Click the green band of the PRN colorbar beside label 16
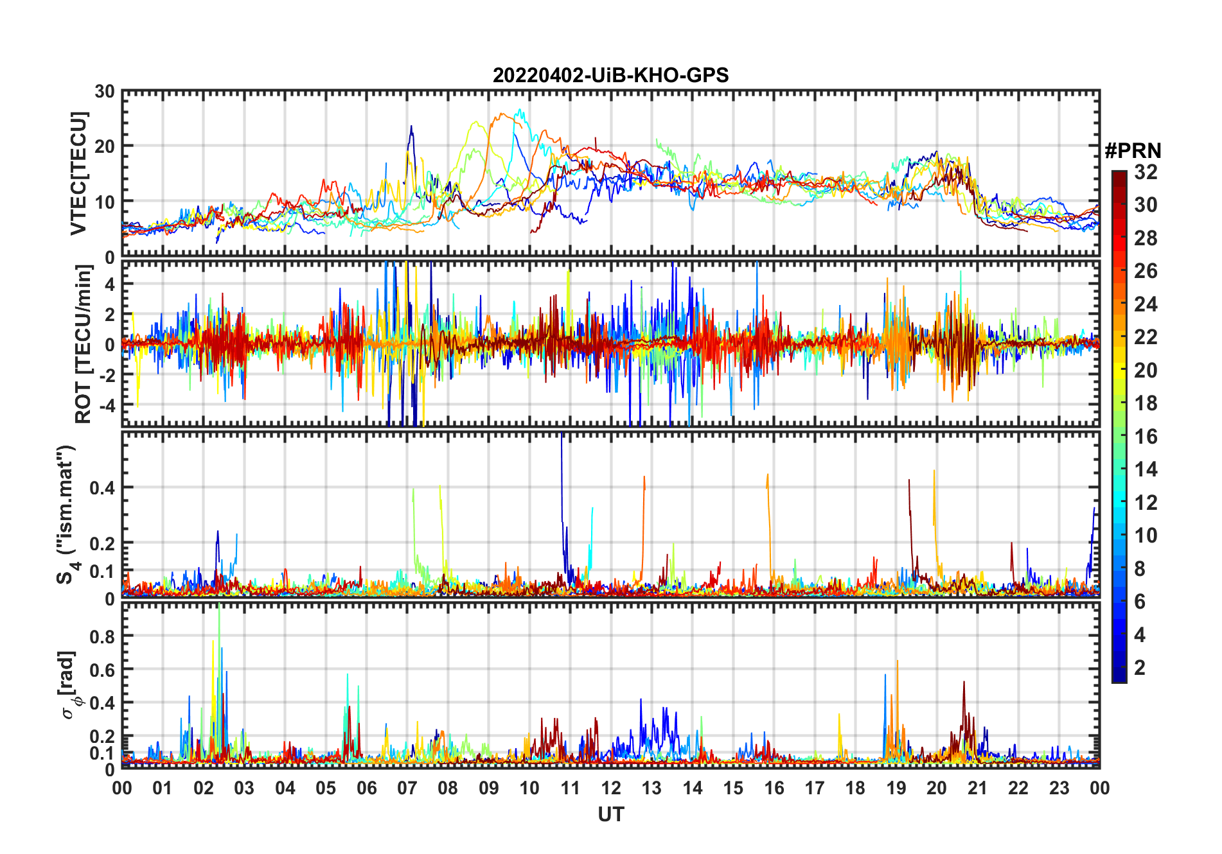This screenshot has height=854, width=1222. pos(1119,437)
